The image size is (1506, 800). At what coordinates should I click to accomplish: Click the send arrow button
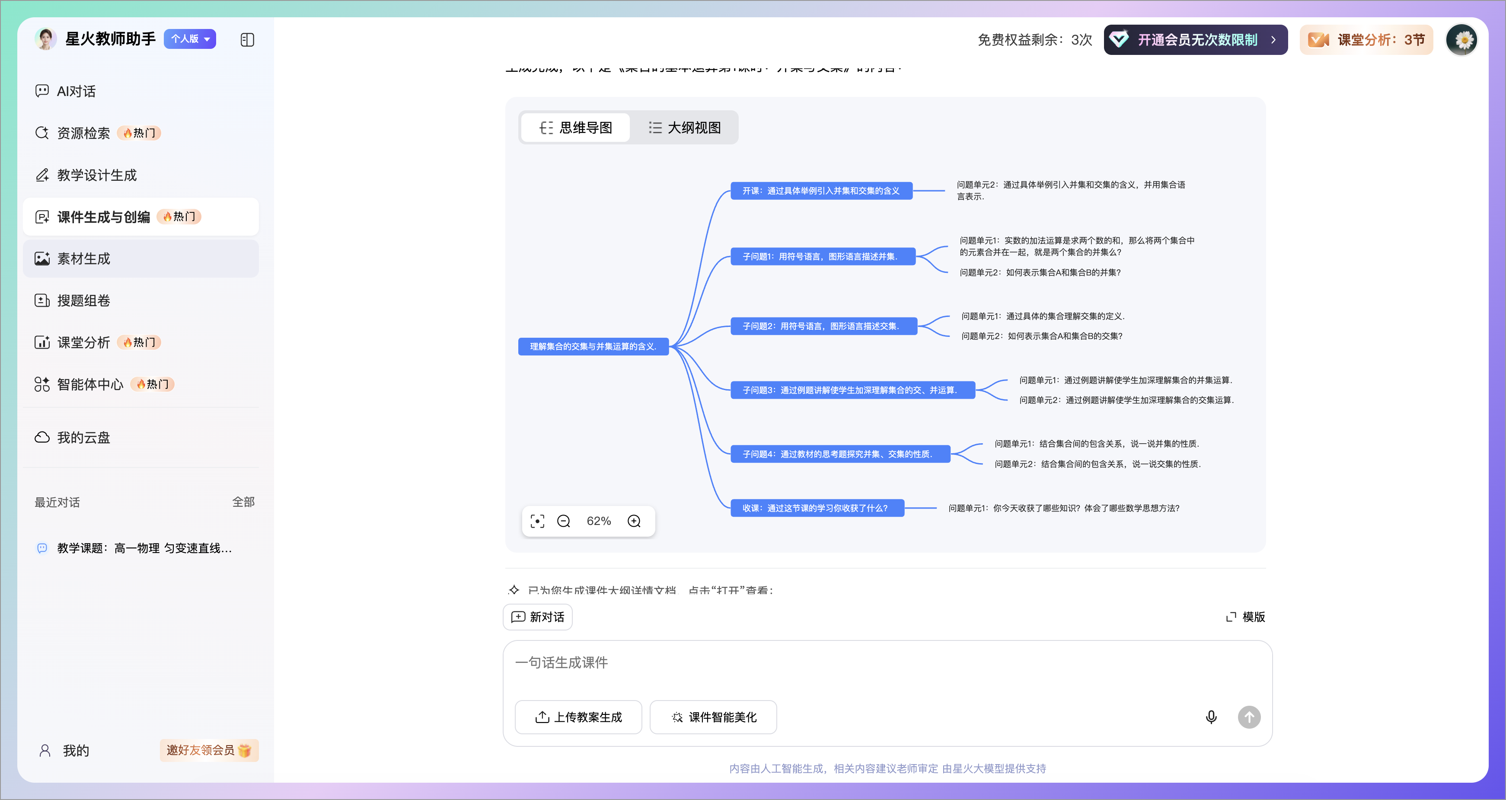coord(1249,717)
